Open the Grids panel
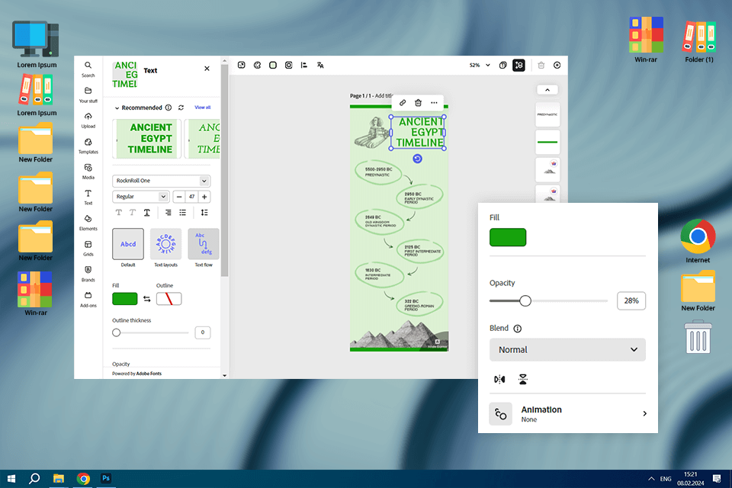The width and height of the screenshot is (732, 488). tap(88, 249)
